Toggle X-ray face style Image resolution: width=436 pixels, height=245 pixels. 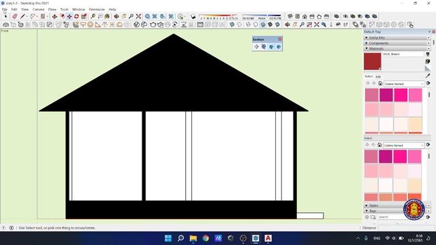pyautogui.click(x=232, y=24)
